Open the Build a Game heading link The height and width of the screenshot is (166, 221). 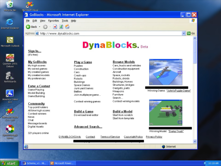84,111
